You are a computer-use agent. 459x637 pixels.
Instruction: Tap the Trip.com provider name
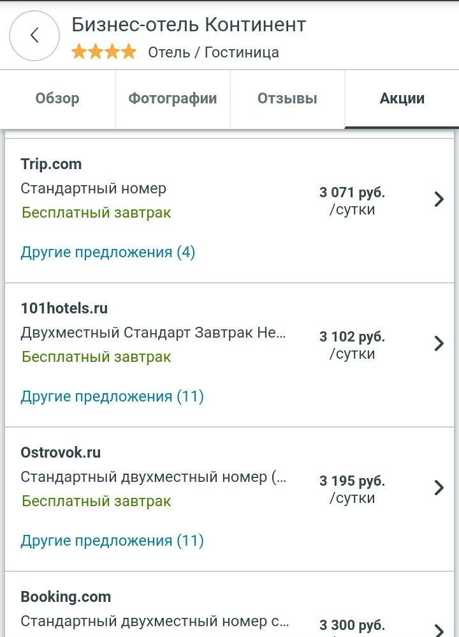[x=51, y=164]
